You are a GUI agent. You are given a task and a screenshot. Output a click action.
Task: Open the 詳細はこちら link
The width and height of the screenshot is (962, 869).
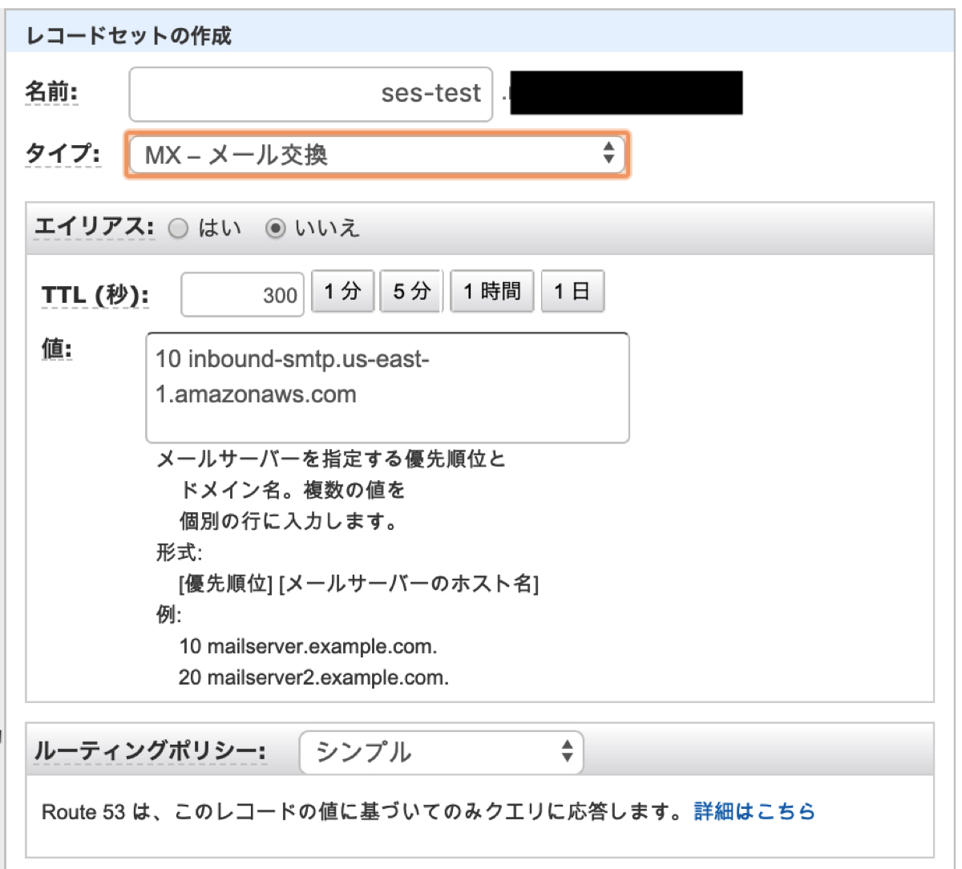click(754, 811)
